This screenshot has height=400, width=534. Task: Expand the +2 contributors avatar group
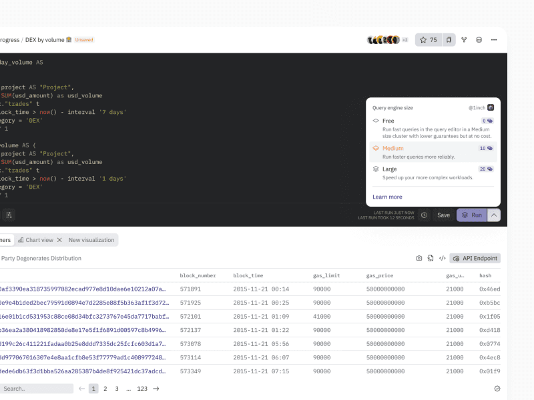click(405, 40)
